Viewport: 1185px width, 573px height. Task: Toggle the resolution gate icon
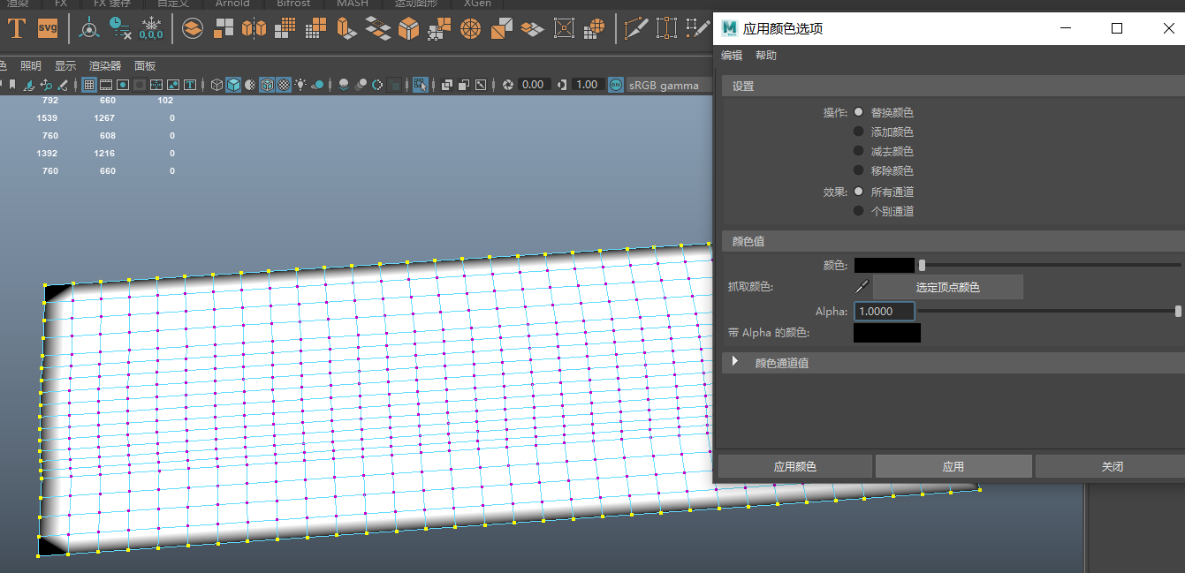(x=123, y=85)
